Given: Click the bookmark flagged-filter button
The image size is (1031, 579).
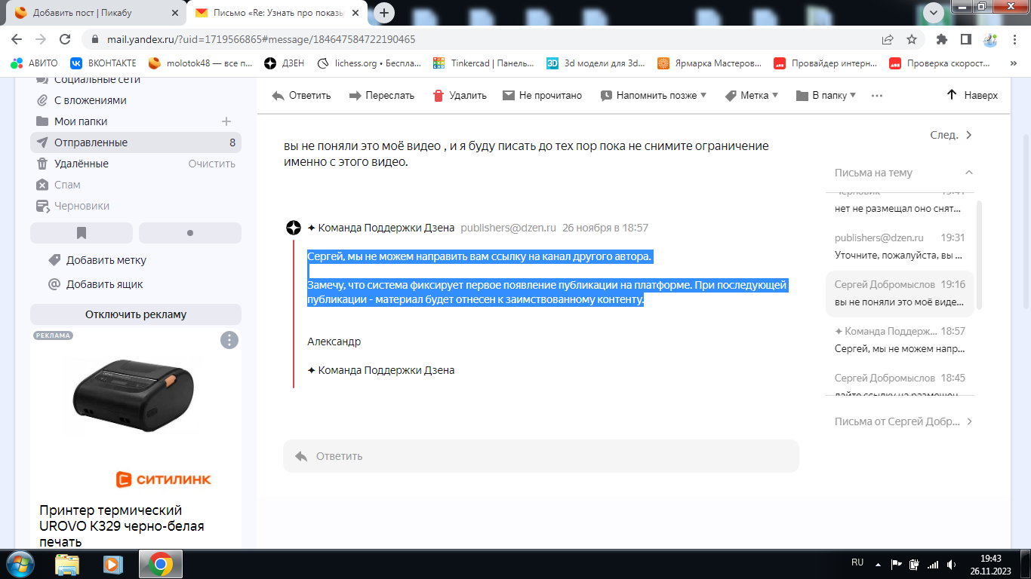Looking at the screenshot, I should click(x=82, y=233).
